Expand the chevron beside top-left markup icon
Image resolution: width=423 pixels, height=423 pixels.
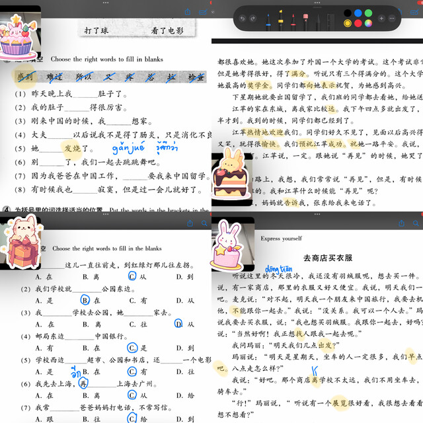pyautogui.click(x=212, y=12)
